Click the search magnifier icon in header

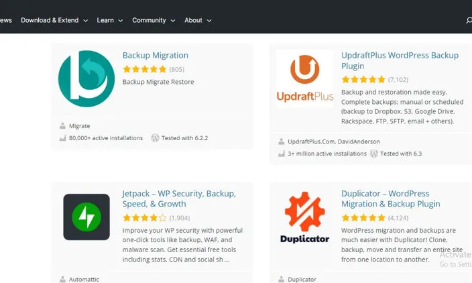(x=469, y=20)
